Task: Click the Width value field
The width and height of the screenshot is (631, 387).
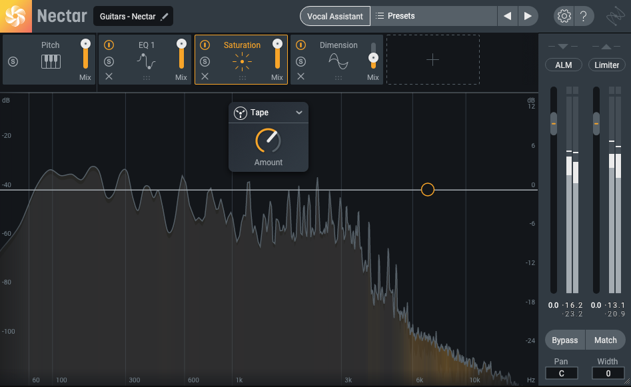Action: pyautogui.click(x=608, y=373)
